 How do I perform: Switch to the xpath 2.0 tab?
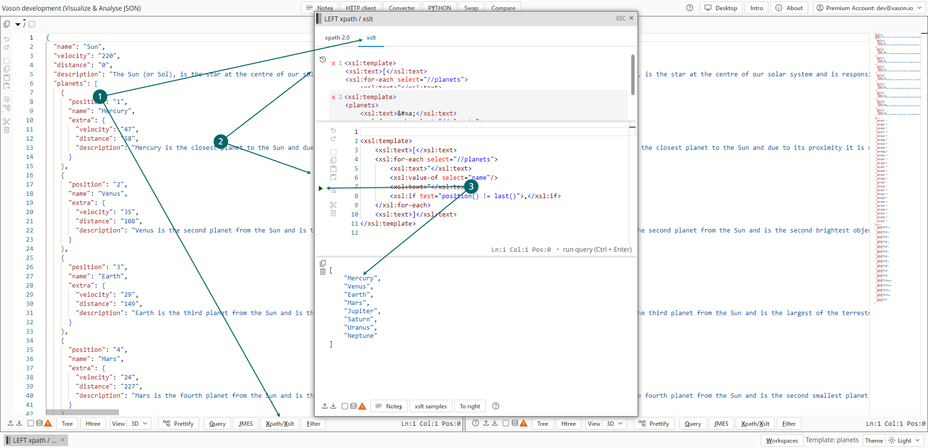click(x=337, y=38)
